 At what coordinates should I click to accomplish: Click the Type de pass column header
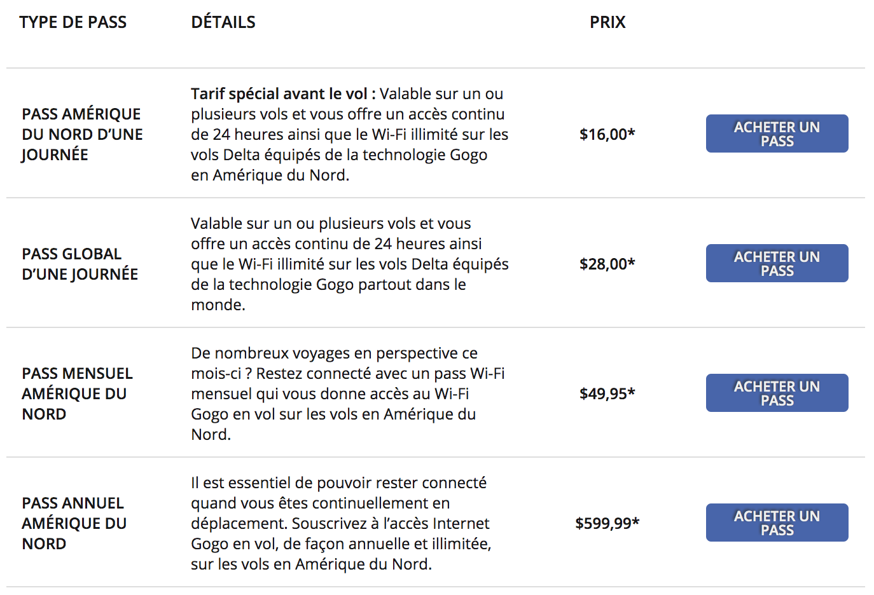[x=73, y=22]
